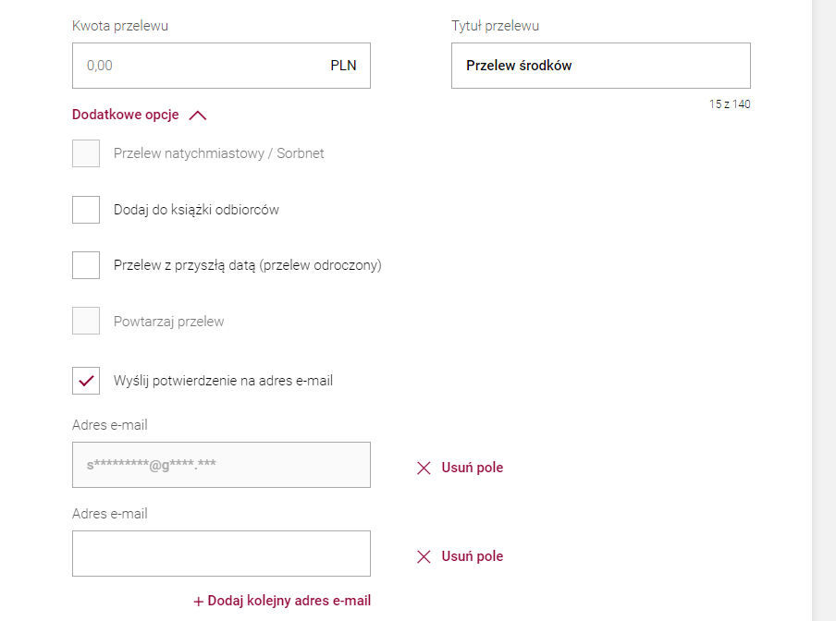
Task: Click the Dodatkowe opcje label
Action: click(126, 116)
